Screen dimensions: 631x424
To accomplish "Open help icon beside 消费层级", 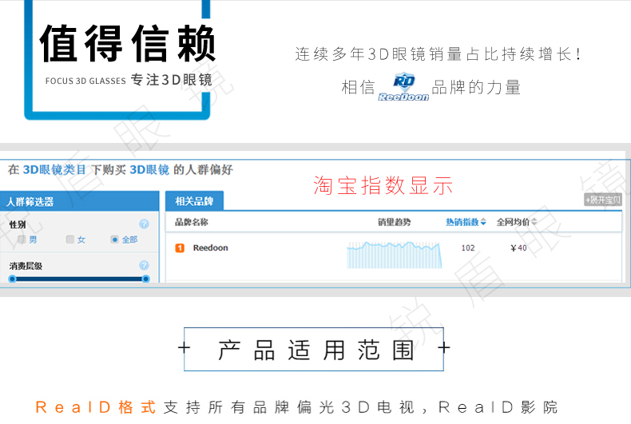I will coord(144,266).
